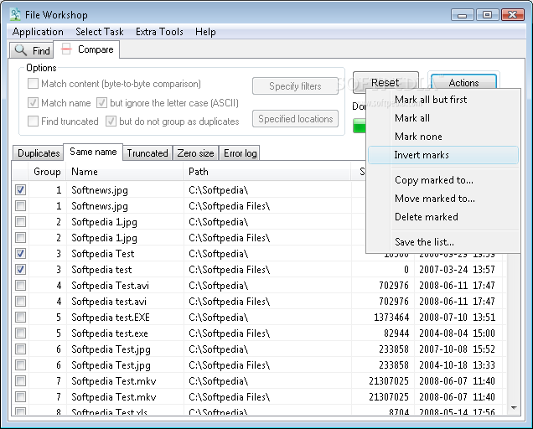Open the Application menu
Image resolution: width=533 pixels, height=429 pixels.
coord(38,32)
